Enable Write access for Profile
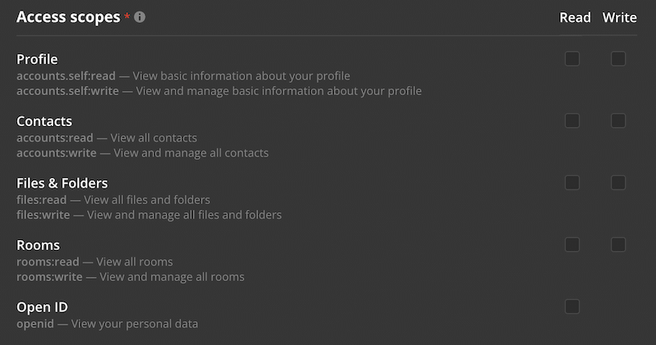 618,59
